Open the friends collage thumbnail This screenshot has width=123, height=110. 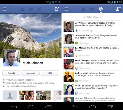(x=27, y=95)
